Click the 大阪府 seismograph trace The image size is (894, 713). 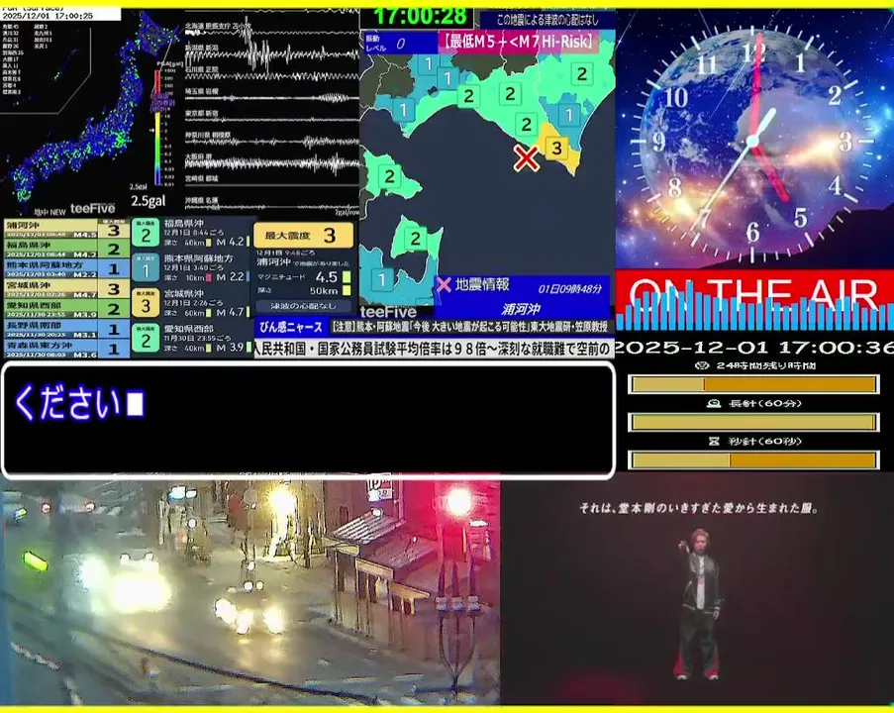(272, 162)
